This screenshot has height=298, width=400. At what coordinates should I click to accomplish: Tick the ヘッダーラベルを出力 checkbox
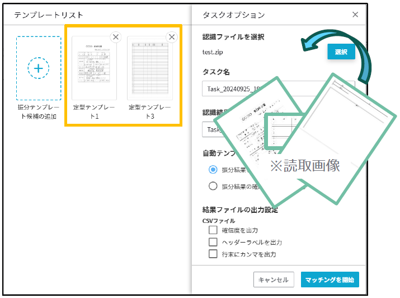pyautogui.click(x=213, y=242)
